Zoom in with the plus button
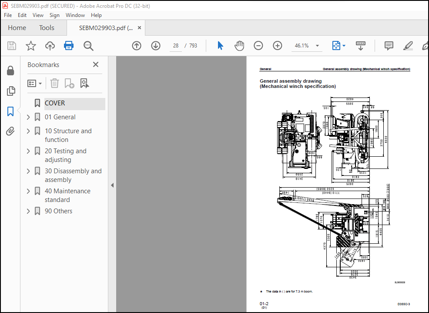This screenshot has width=429, height=313. (x=278, y=46)
